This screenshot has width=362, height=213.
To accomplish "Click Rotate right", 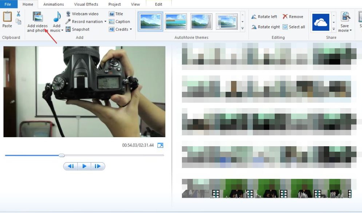I will point(265,26).
